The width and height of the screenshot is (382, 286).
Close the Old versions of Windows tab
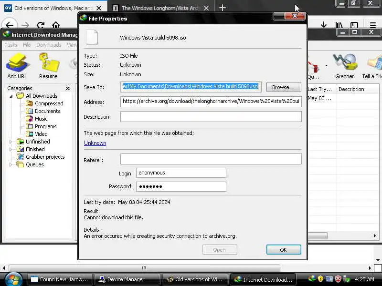point(99,8)
